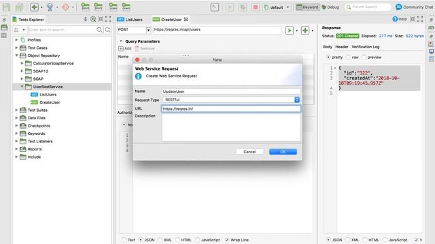Image resolution: width=435 pixels, height=244 pixels.
Task: Click the Name field containing UpdateUser
Action: [x=231, y=91]
